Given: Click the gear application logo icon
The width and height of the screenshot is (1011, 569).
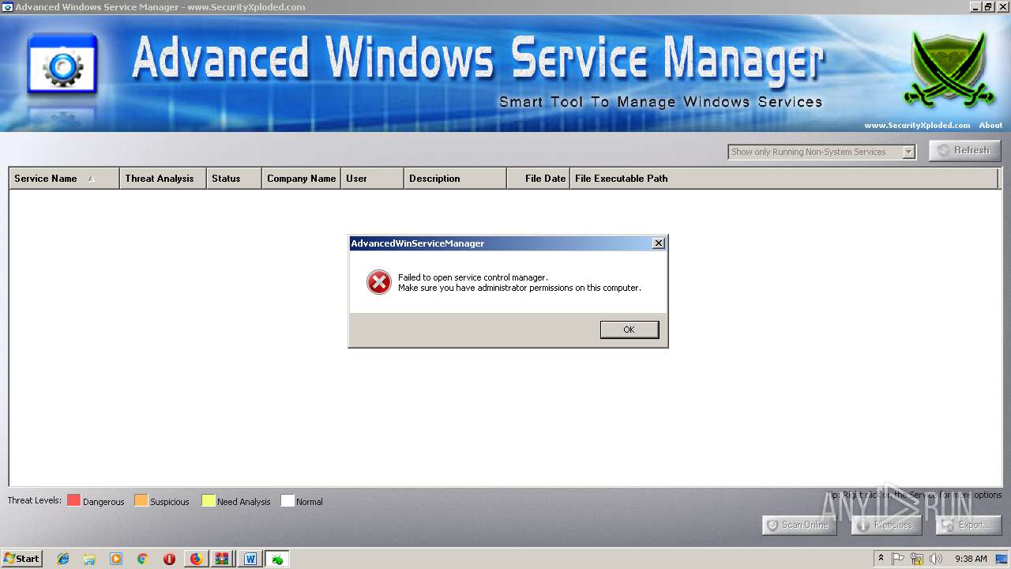Looking at the screenshot, I should (x=62, y=66).
